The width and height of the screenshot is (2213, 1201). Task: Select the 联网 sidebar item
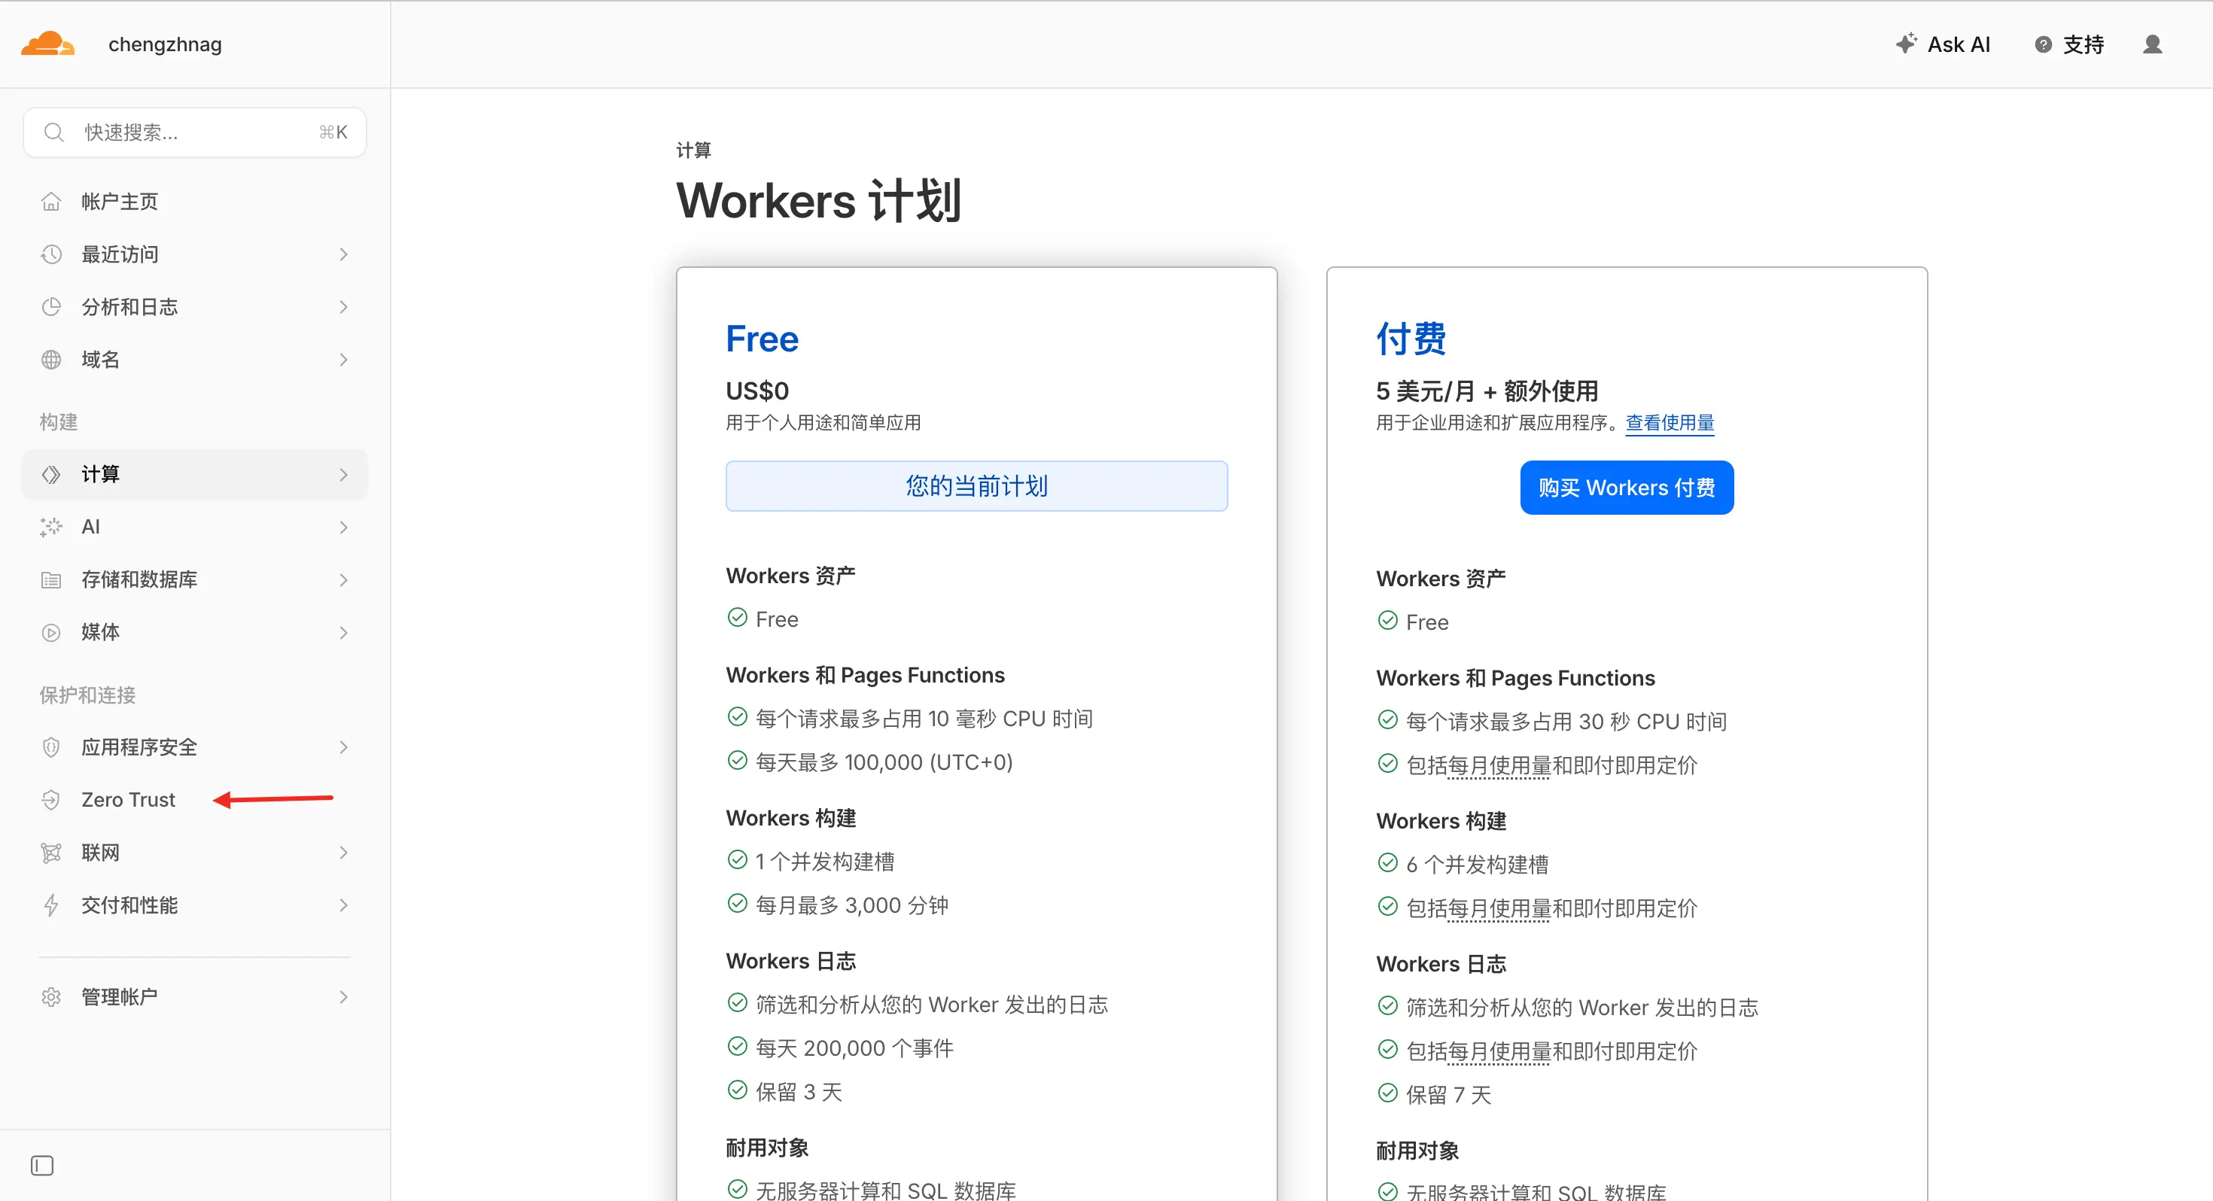pyautogui.click(x=101, y=852)
